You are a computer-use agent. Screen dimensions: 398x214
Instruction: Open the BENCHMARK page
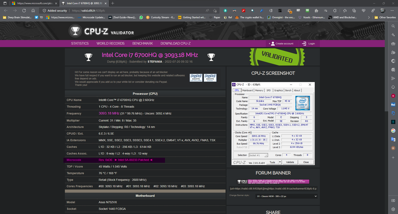[x=142, y=43]
